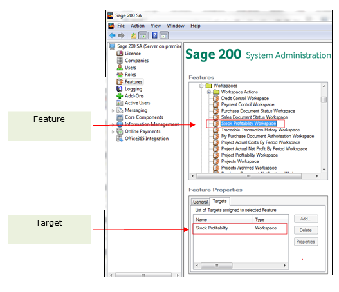Image resolution: width=339 pixels, height=292 pixels.
Task: Select Stock Profitability Workspace feature
Action: [249, 124]
